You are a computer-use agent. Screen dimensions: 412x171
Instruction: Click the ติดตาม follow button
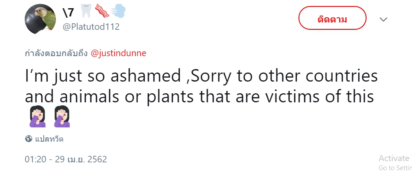[332, 18]
